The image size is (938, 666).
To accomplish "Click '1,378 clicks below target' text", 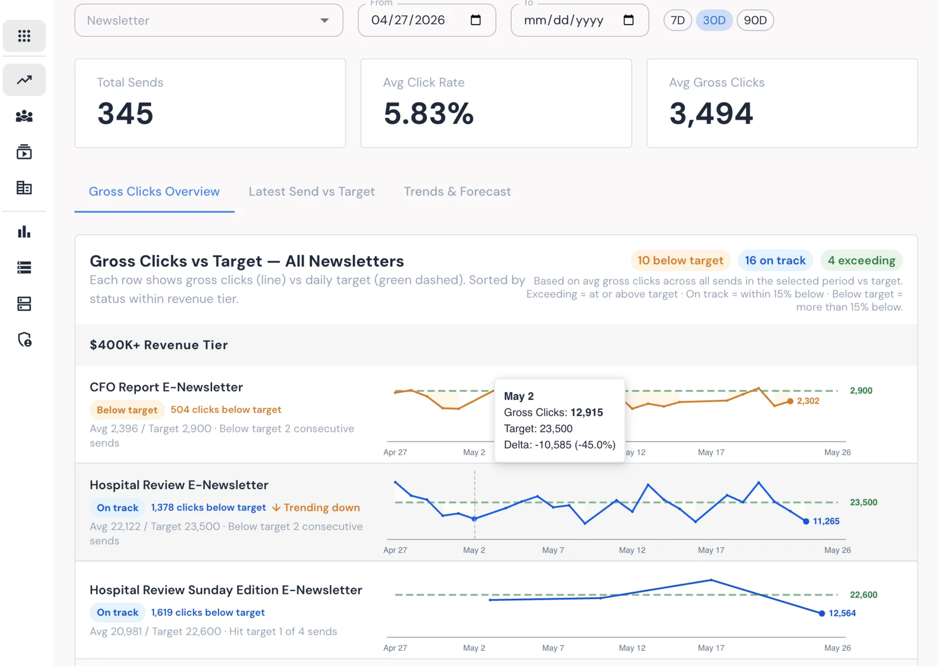I will tap(208, 507).
